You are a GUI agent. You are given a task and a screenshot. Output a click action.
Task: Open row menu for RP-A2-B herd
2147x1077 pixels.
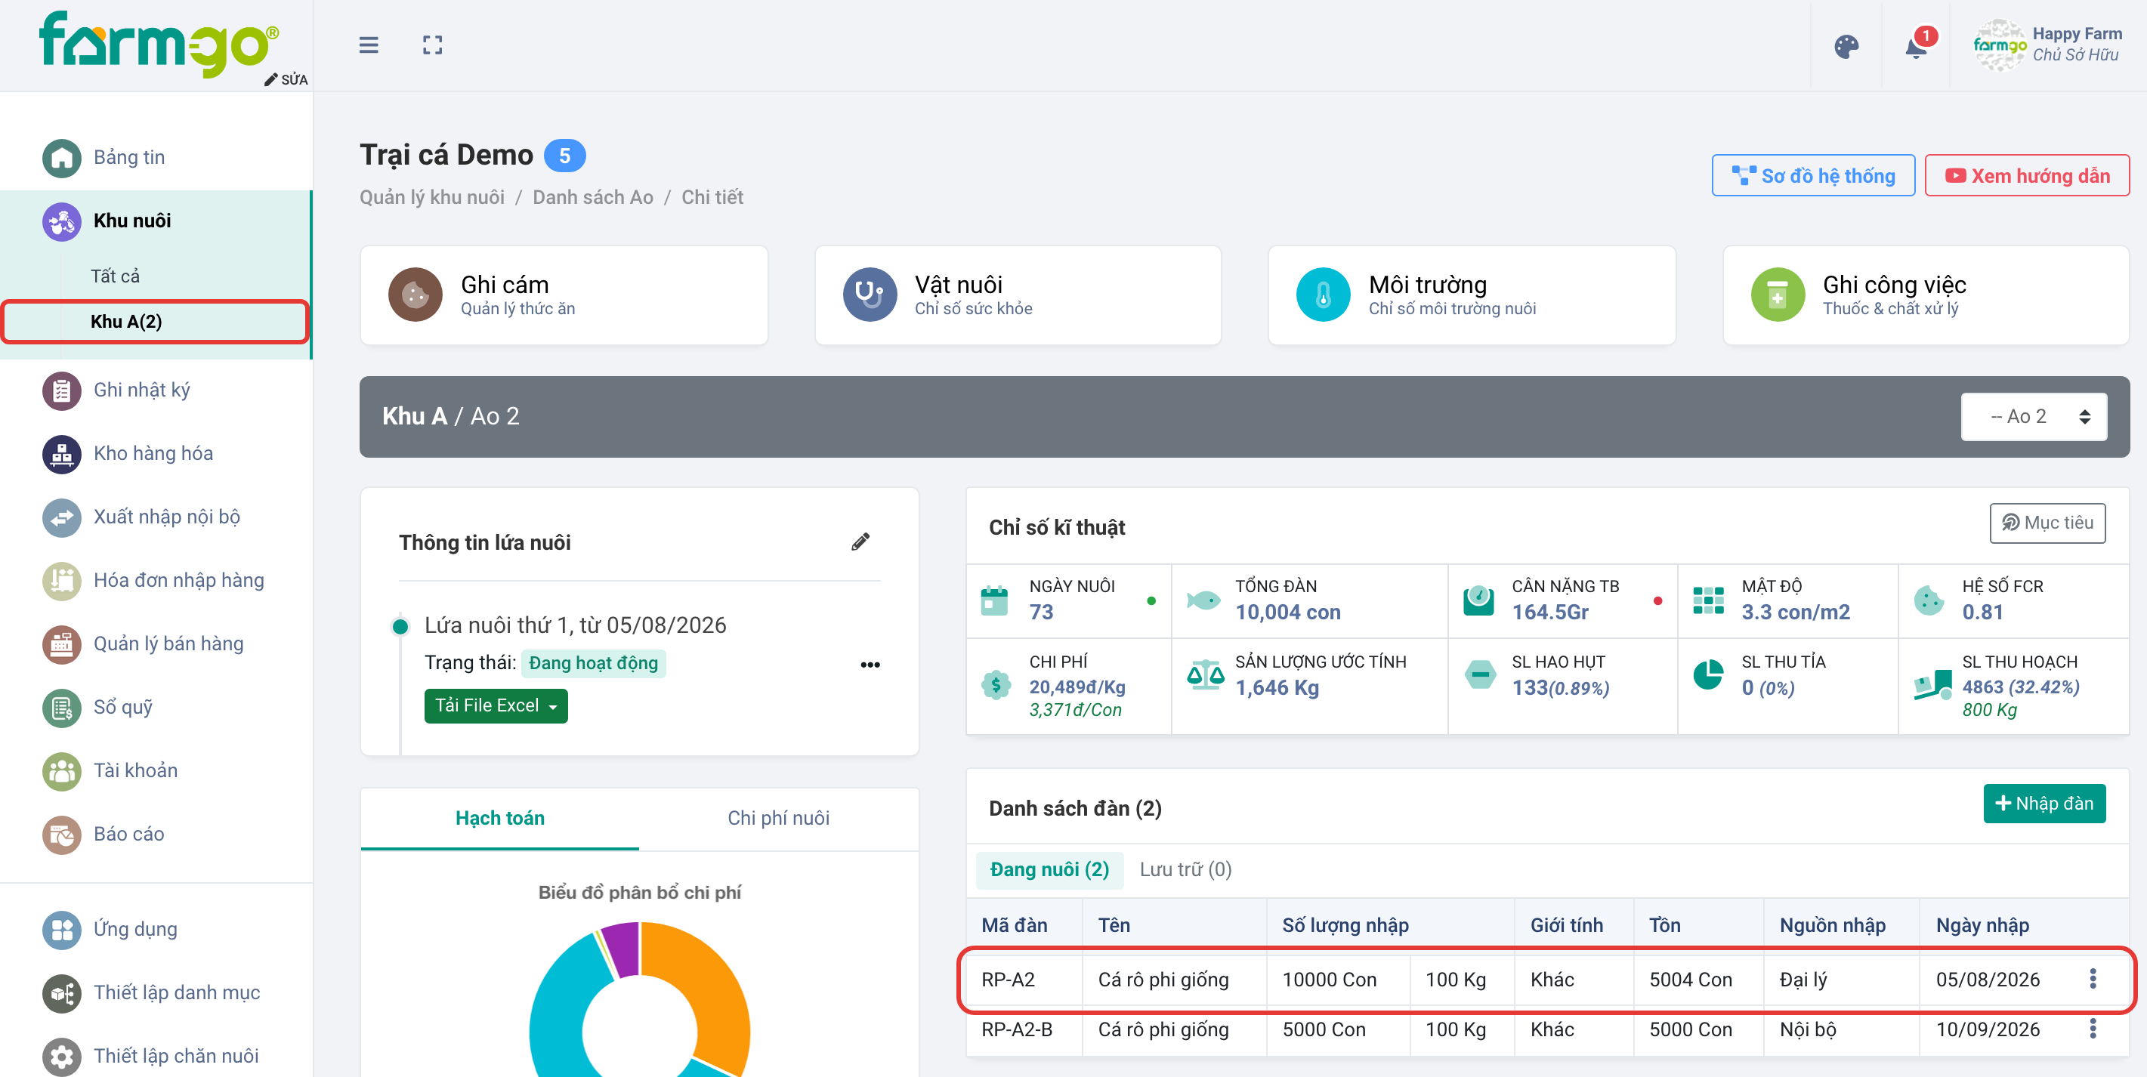(x=2092, y=1029)
